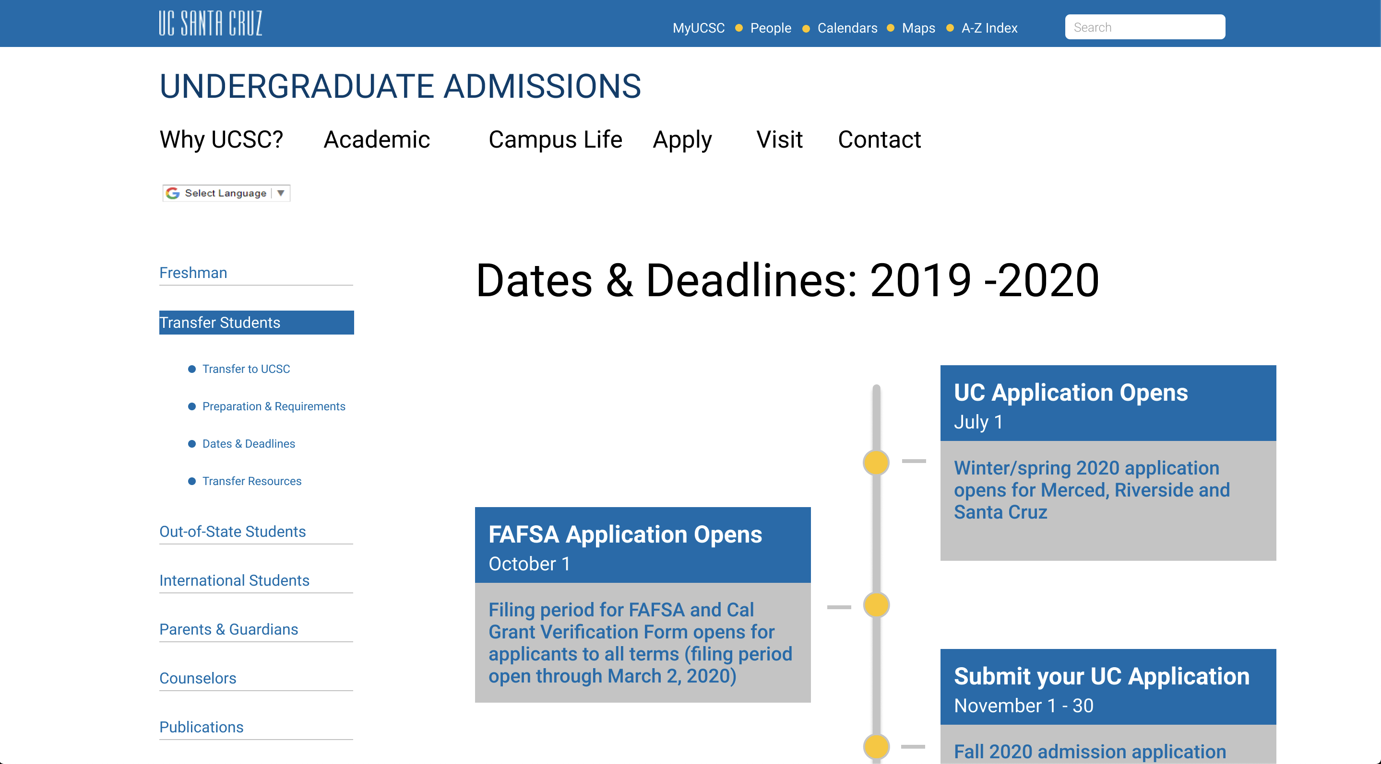Open the Why UCSC? menu
This screenshot has width=1381, height=764.
coord(221,140)
